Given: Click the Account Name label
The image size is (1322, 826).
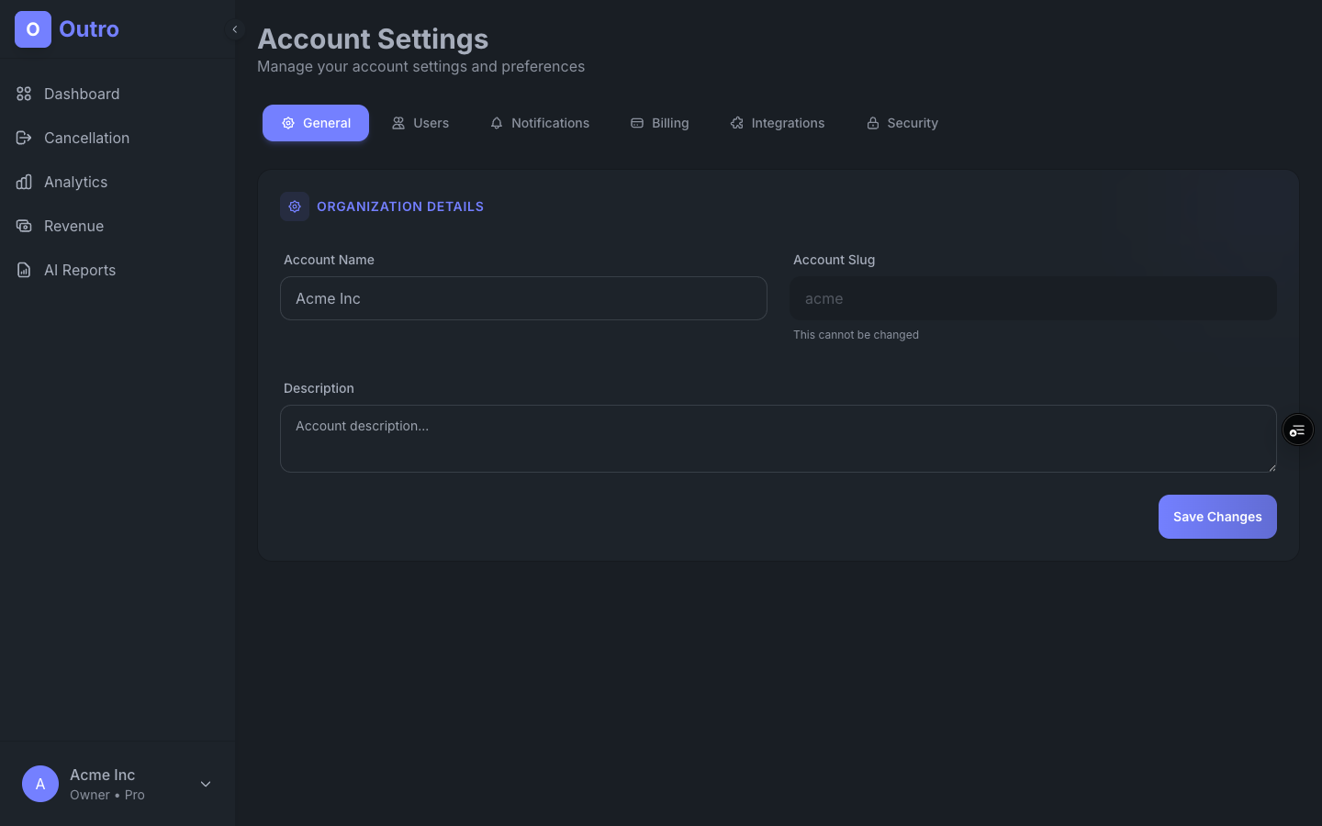Looking at the screenshot, I should (329, 260).
